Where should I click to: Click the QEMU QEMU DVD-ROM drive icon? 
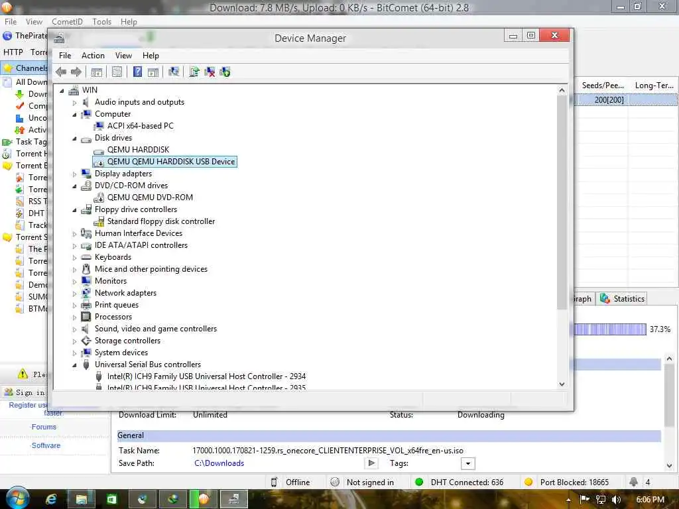coord(99,198)
